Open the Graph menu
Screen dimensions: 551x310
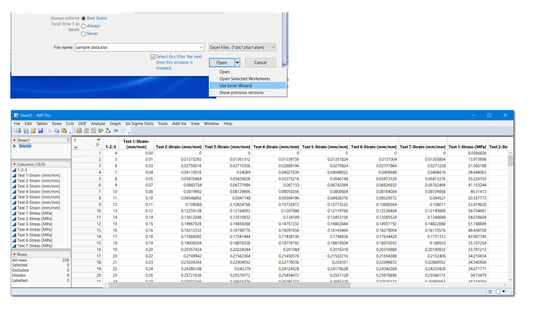(115, 124)
